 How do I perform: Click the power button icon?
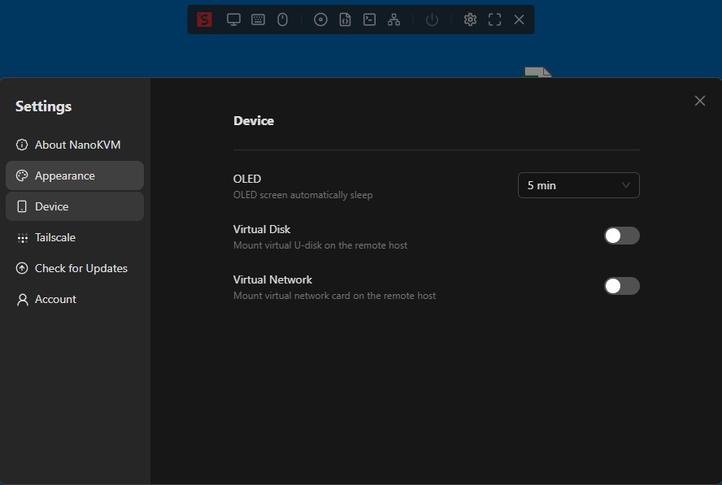pos(432,19)
